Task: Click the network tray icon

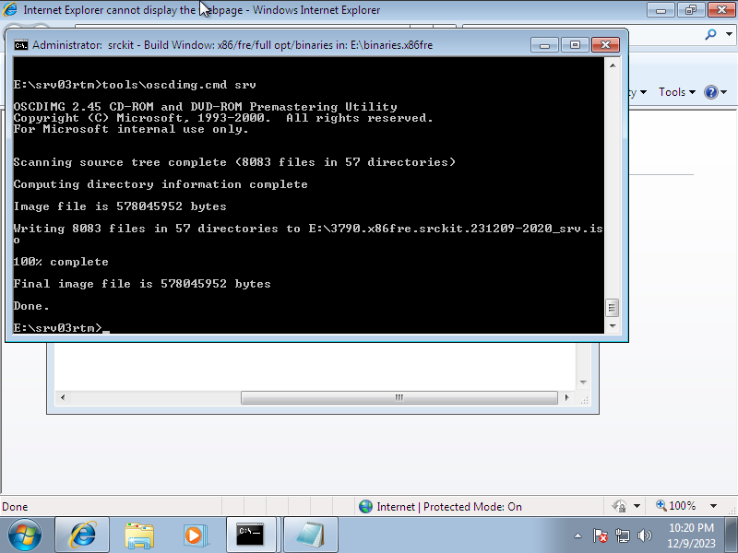Action: (622, 535)
